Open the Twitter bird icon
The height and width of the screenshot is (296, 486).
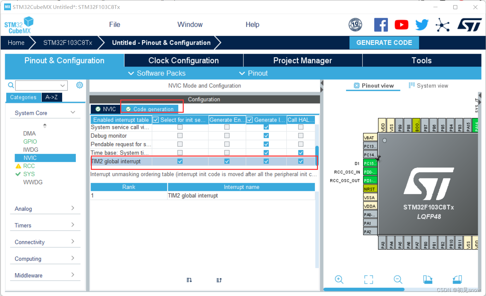(422, 25)
